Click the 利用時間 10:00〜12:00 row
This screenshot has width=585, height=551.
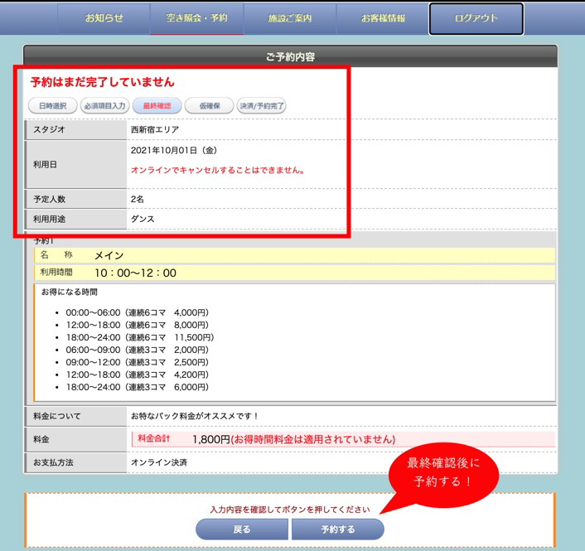(x=293, y=273)
